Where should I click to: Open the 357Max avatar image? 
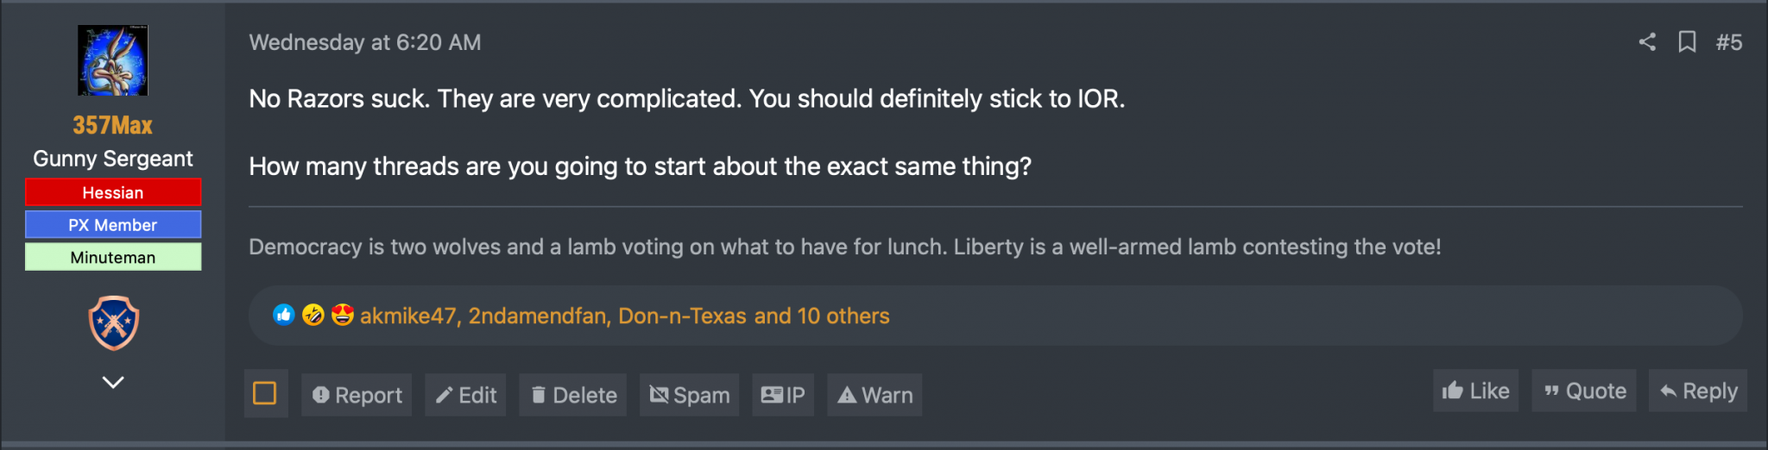(113, 60)
